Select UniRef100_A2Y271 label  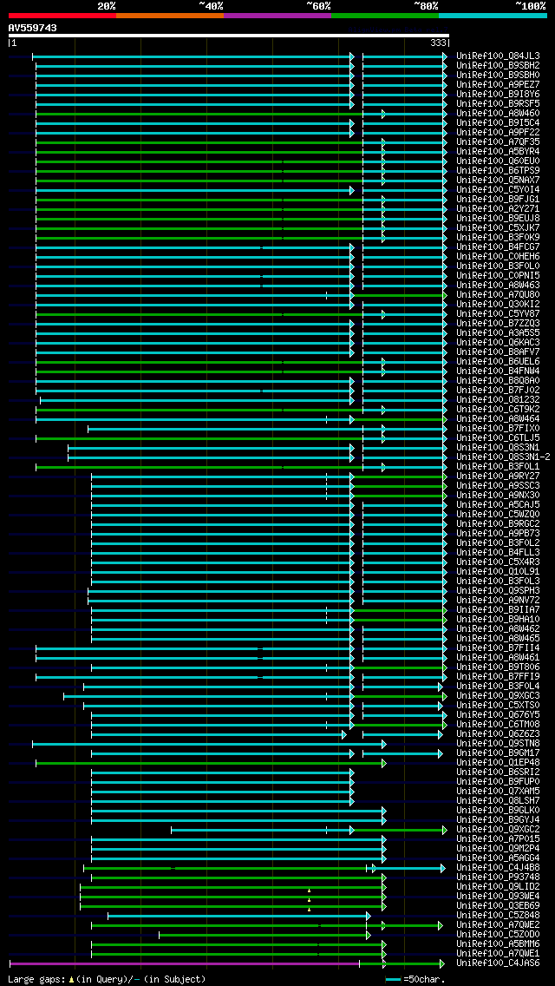click(498, 209)
